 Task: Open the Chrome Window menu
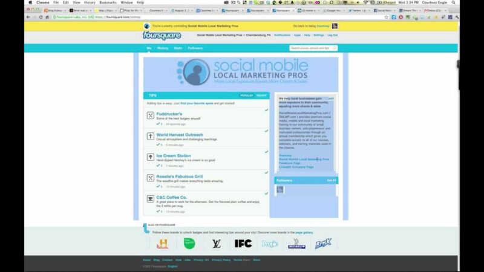[126, 2]
